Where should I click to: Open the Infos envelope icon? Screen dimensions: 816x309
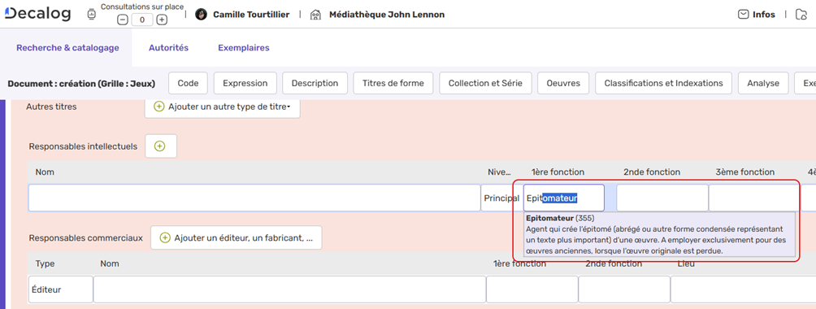(743, 15)
